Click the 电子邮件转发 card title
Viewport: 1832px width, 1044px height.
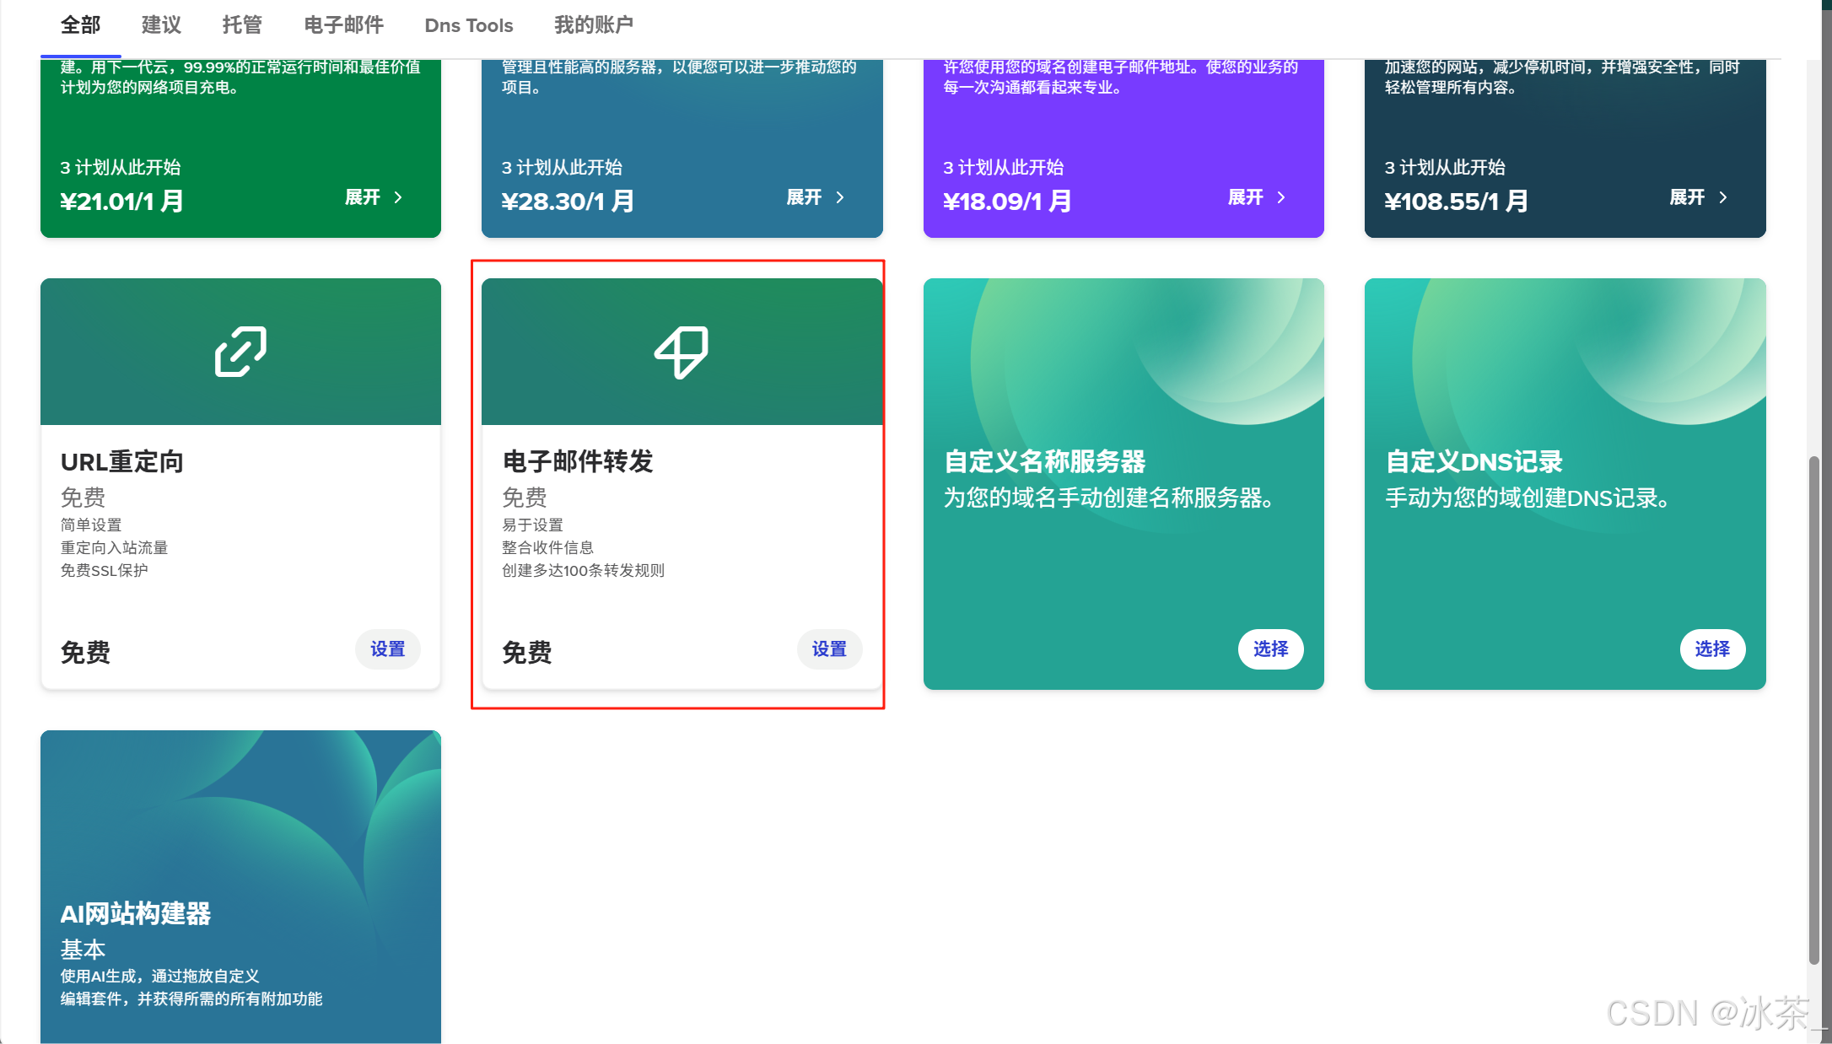578,461
